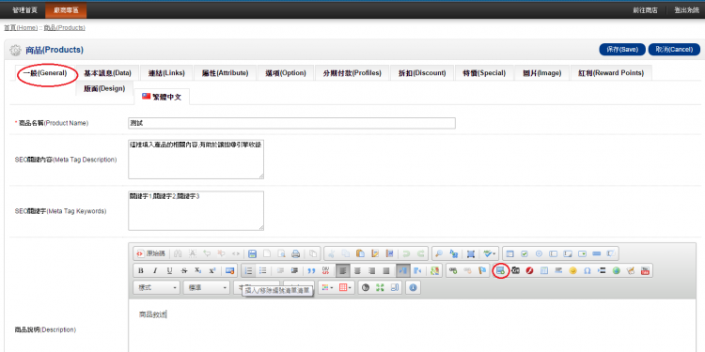The image size is (705, 352).
Task: Go to the Products breadcrumb link
Action: click(64, 28)
